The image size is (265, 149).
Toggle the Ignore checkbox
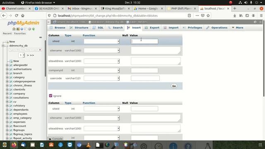[51, 96]
